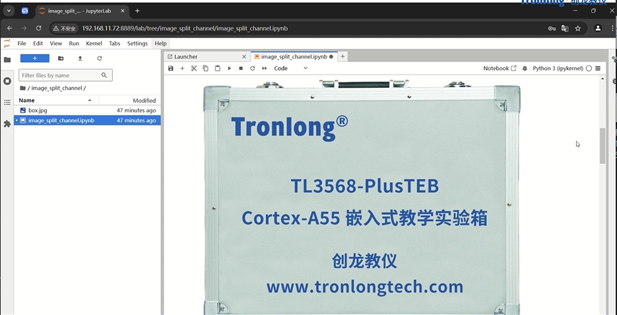Switch kernel via Python 3 (ipykernel)
617x315 pixels.
(x=558, y=68)
